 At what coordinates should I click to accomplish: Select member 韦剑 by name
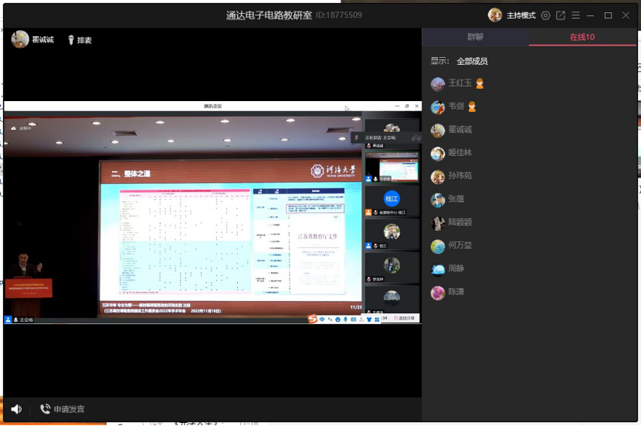pyautogui.click(x=456, y=106)
